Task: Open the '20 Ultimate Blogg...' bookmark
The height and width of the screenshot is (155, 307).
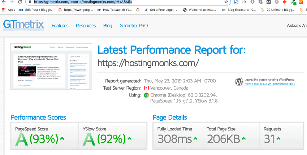Action: coord(278,10)
